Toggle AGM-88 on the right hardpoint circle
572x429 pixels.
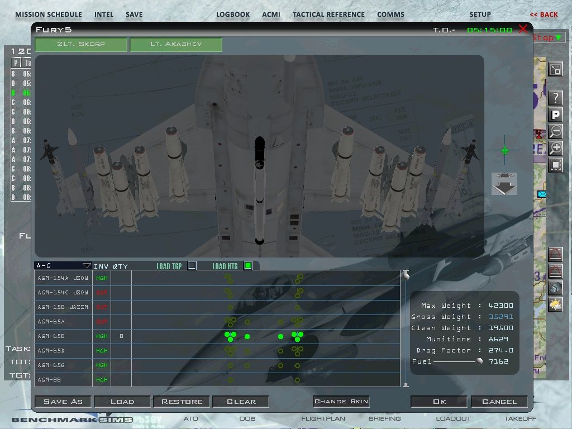coord(297,380)
